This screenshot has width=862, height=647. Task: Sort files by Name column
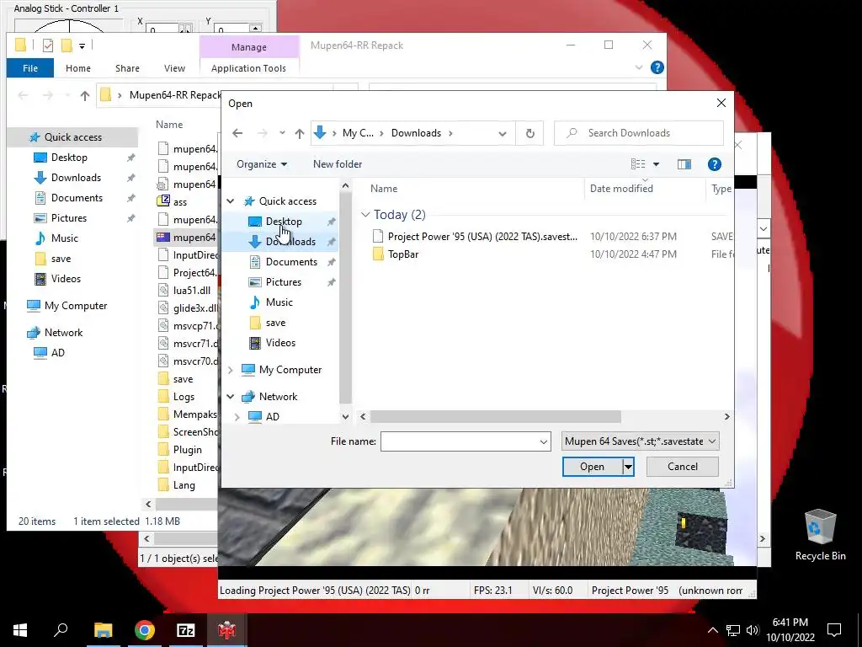pyautogui.click(x=384, y=188)
